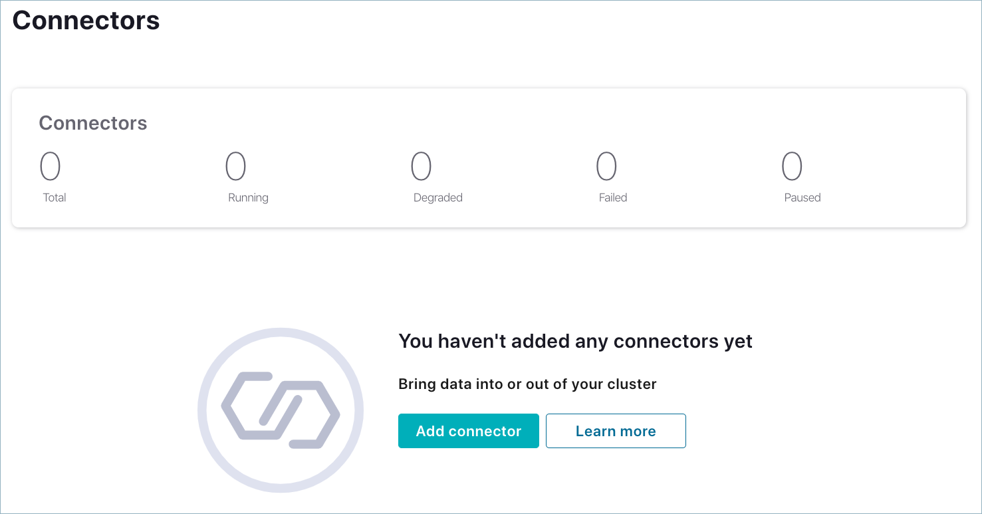Click the circular connector link icon
The image size is (982, 514).
point(281,410)
